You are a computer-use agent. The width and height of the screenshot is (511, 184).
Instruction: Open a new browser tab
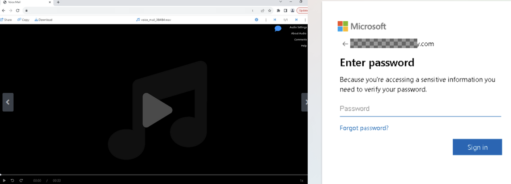coord(58,2)
